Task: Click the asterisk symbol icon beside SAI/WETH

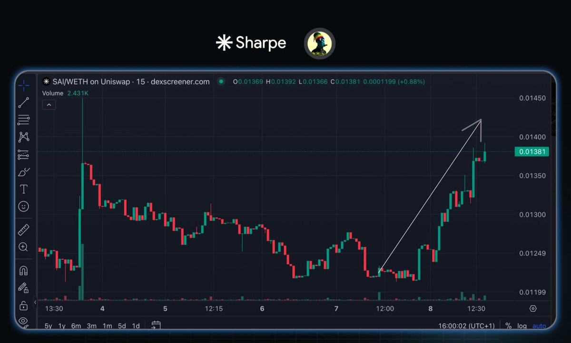Action: pos(46,81)
